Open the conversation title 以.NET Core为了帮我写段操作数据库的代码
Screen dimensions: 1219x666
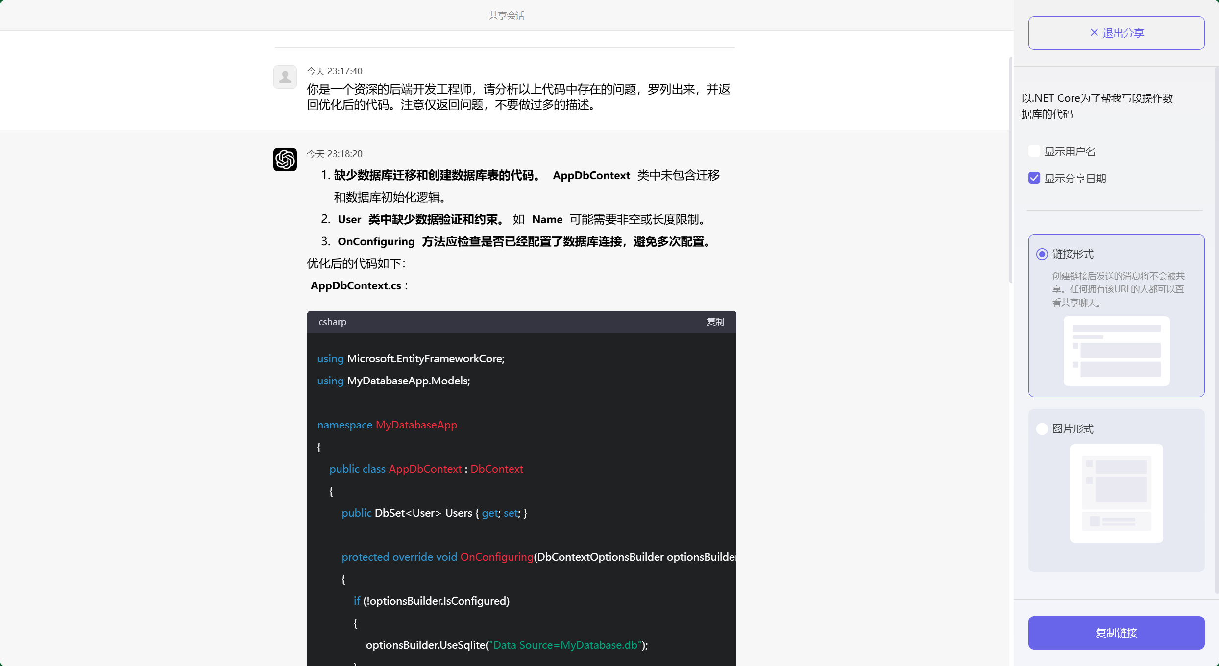coord(1097,106)
